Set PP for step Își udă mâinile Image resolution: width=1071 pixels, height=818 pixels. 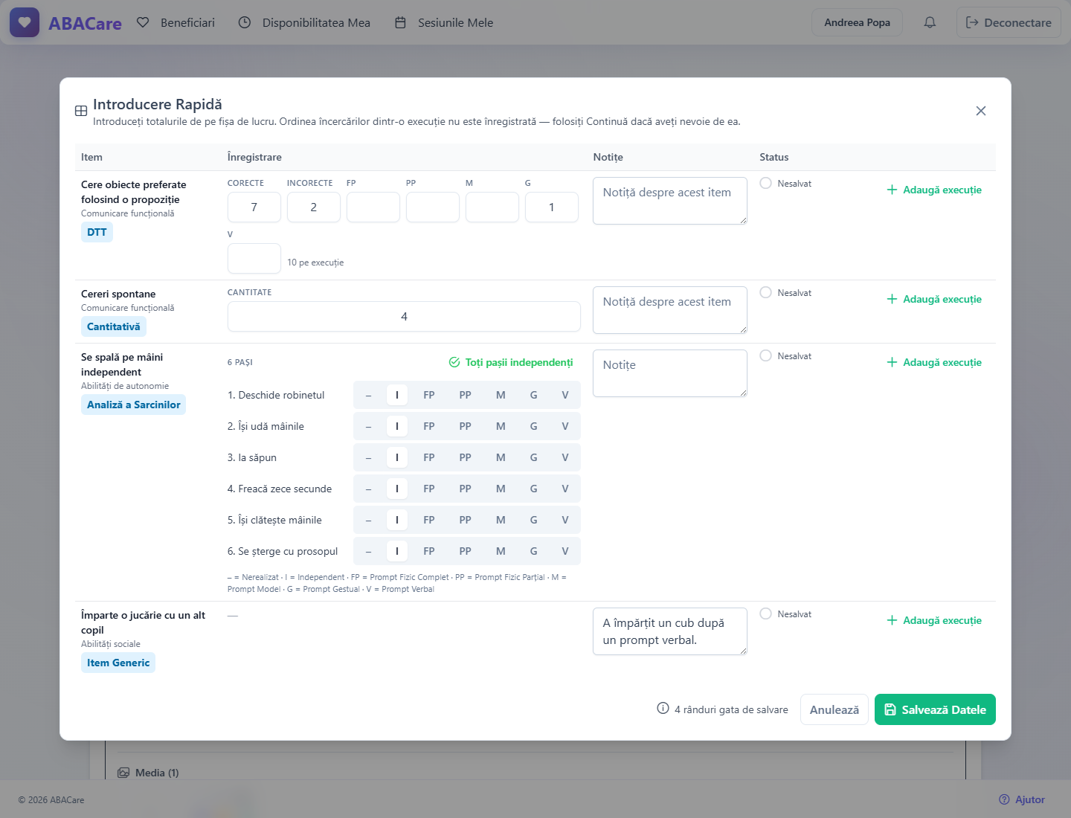[465, 426]
